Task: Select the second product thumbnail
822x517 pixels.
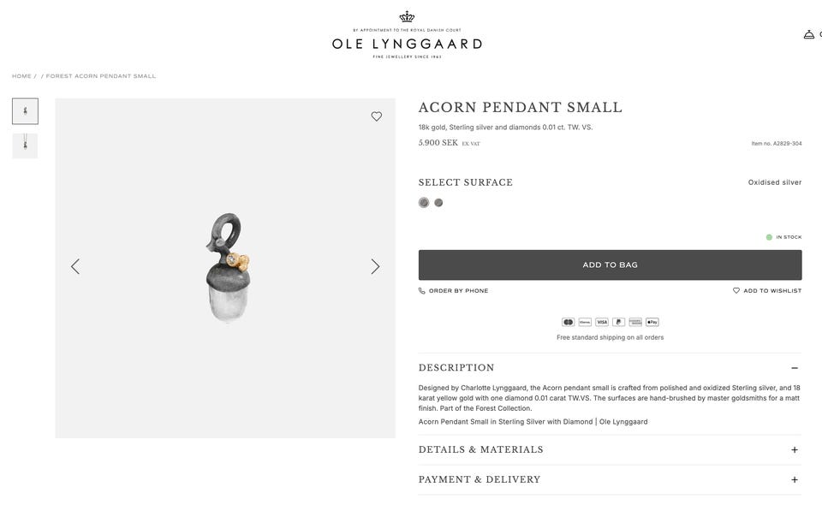Action: [25, 146]
